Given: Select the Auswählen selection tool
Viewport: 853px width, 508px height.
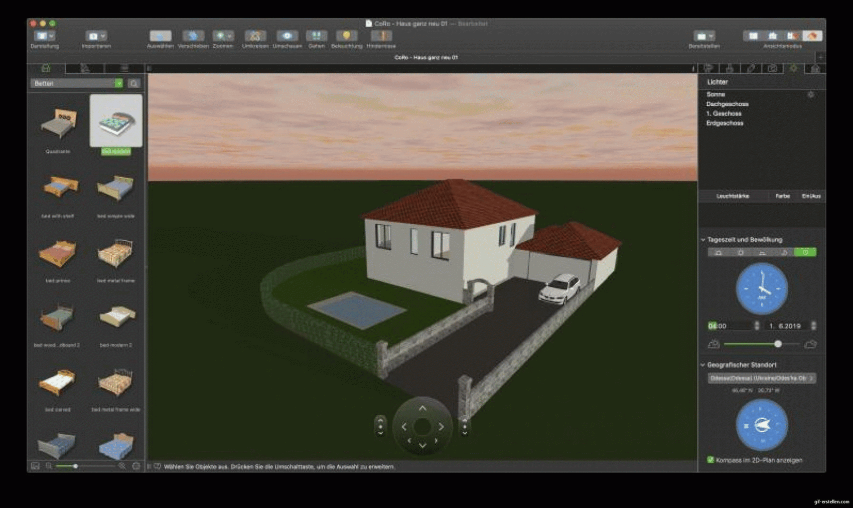Looking at the screenshot, I should point(160,36).
